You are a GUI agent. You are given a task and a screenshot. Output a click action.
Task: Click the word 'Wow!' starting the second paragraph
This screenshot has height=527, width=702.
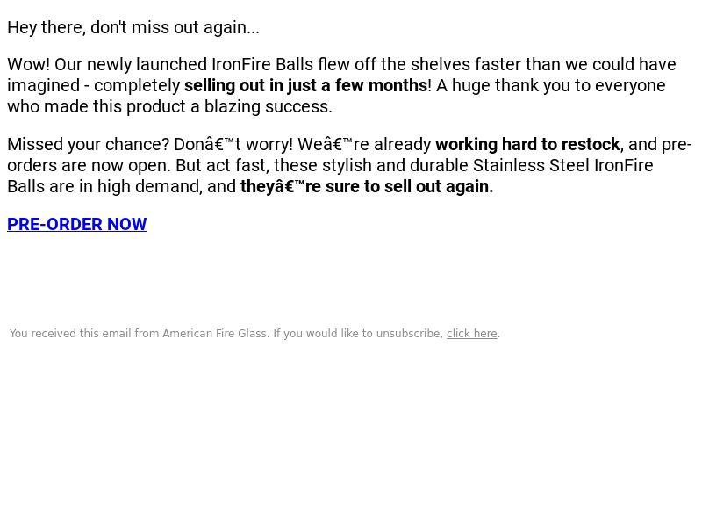click(x=29, y=64)
